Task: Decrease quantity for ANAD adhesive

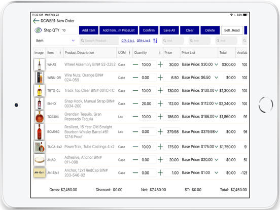Action: pyautogui.click(x=135, y=160)
